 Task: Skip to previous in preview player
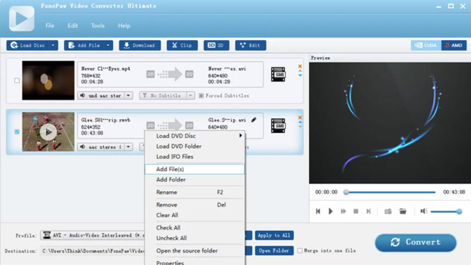(x=318, y=211)
